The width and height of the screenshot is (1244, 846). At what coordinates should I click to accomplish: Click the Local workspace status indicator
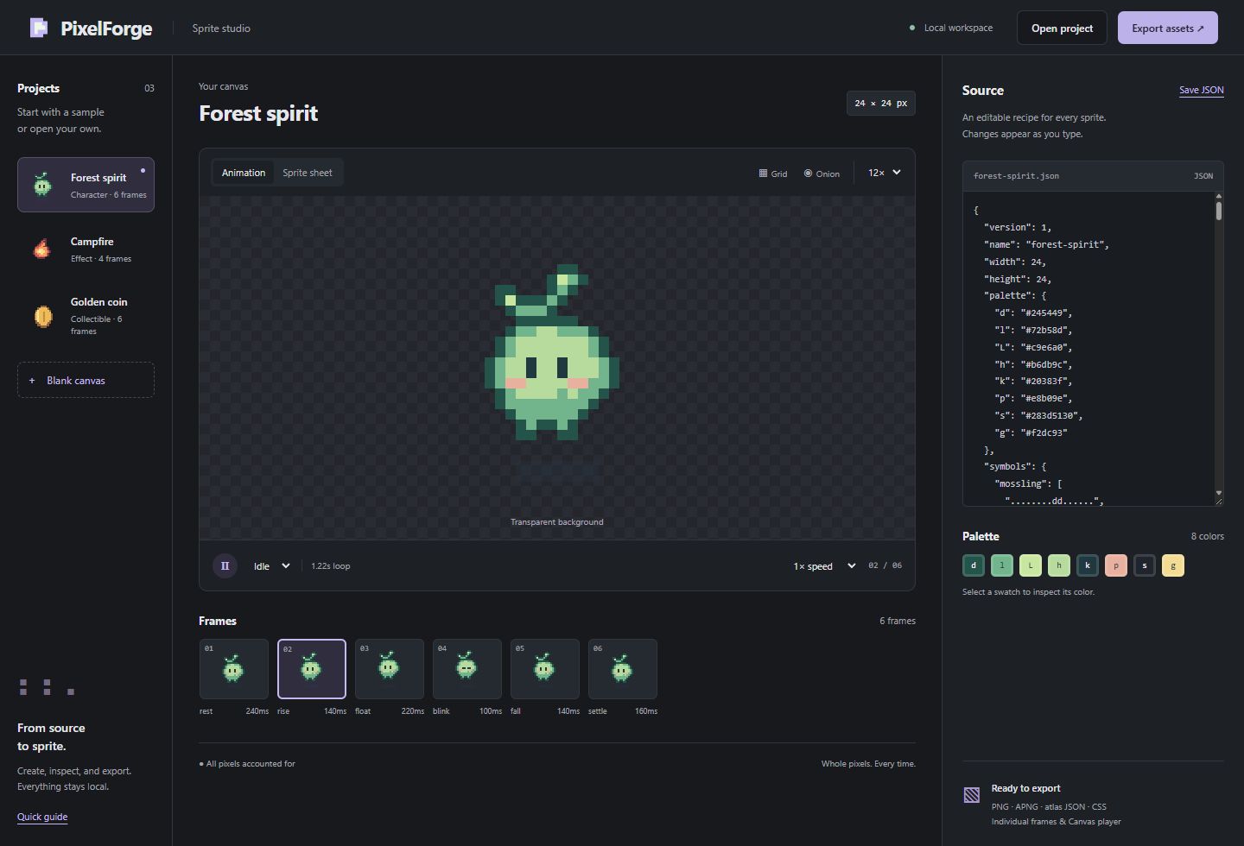coord(951,28)
